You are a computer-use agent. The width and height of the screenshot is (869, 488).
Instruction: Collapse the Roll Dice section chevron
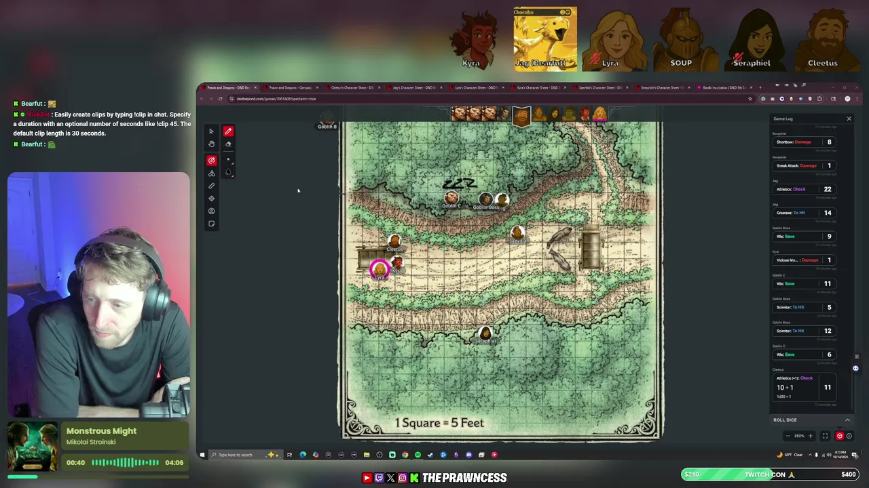pos(847,420)
